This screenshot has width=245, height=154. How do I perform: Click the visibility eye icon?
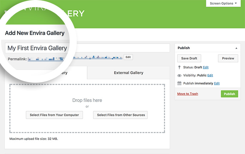coord(179,76)
